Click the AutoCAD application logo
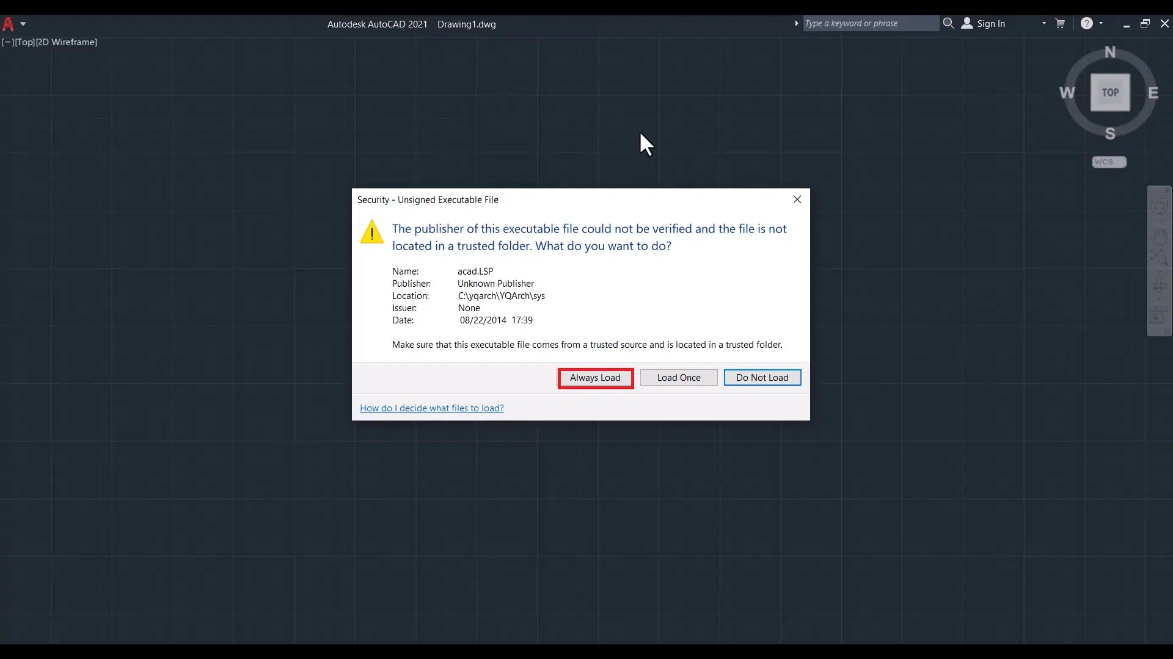The height and width of the screenshot is (659, 1173). tap(8, 24)
